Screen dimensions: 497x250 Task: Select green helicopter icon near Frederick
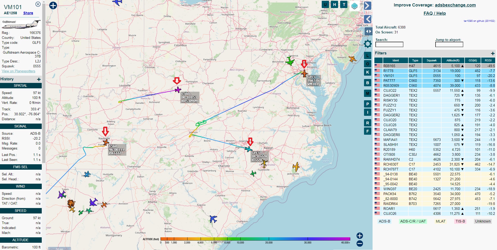pyautogui.click(x=290, y=62)
